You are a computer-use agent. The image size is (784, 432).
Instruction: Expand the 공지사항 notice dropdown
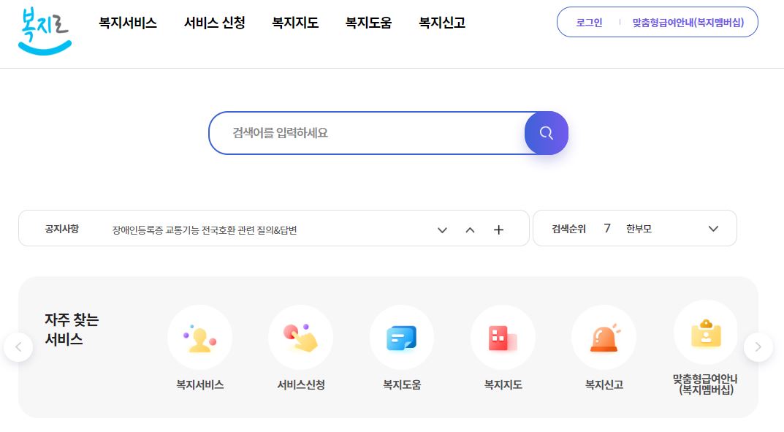pyautogui.click(x=442, y=230)
